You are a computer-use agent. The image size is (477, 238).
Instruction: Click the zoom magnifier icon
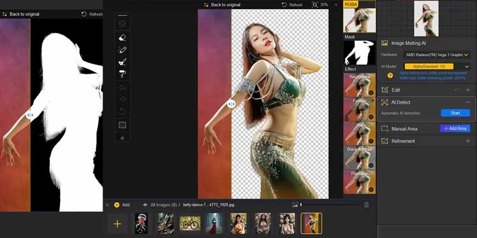(315, 5)
